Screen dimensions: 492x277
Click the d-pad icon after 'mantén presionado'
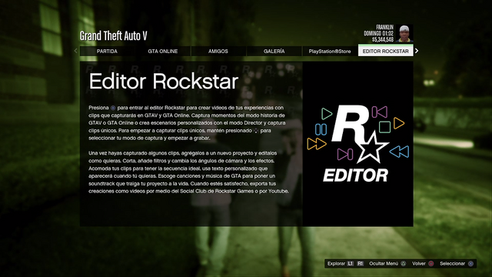click(x=256, y=131)
